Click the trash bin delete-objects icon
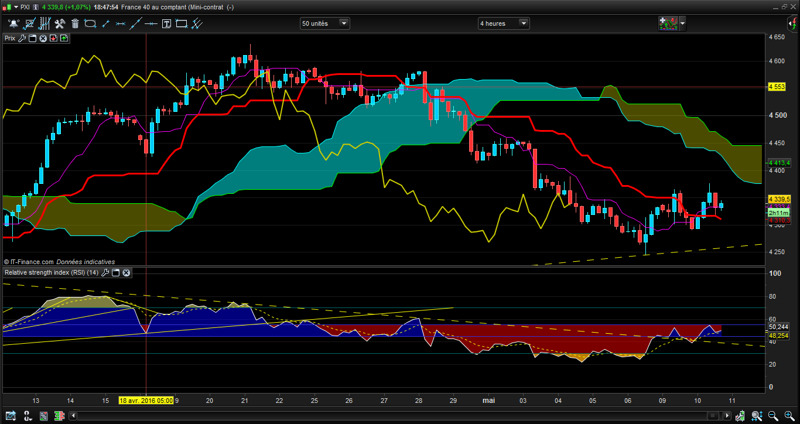 coord(75,23)
